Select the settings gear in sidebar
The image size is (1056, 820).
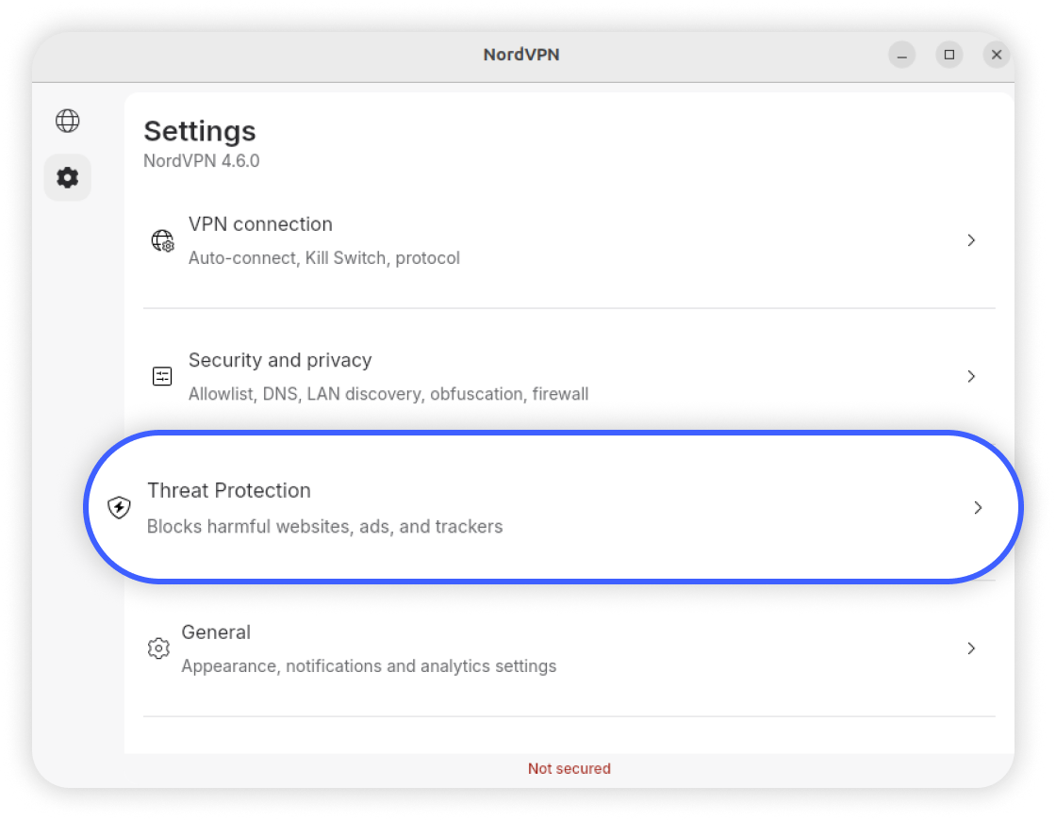67,177
